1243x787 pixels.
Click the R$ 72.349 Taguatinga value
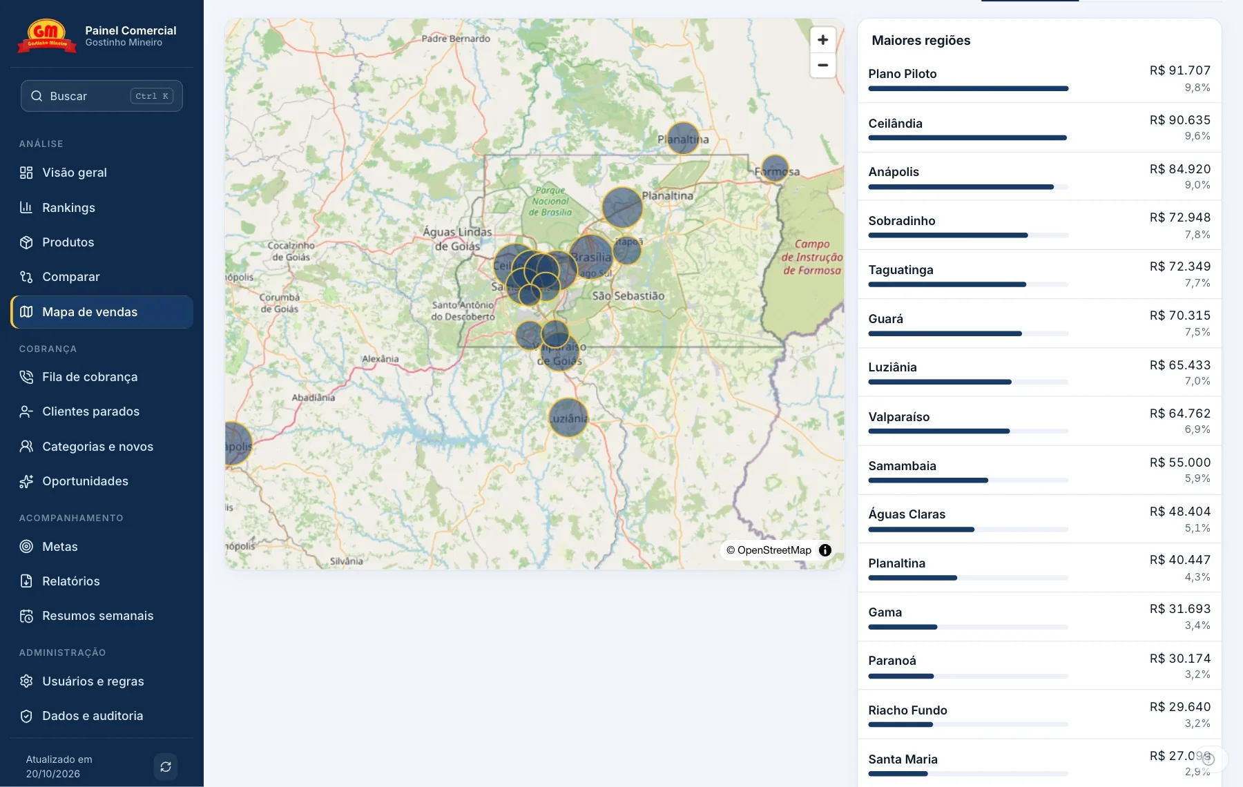pos(1179,266)
